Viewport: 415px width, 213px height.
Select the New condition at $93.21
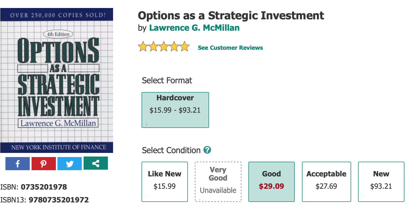(381, 182)
